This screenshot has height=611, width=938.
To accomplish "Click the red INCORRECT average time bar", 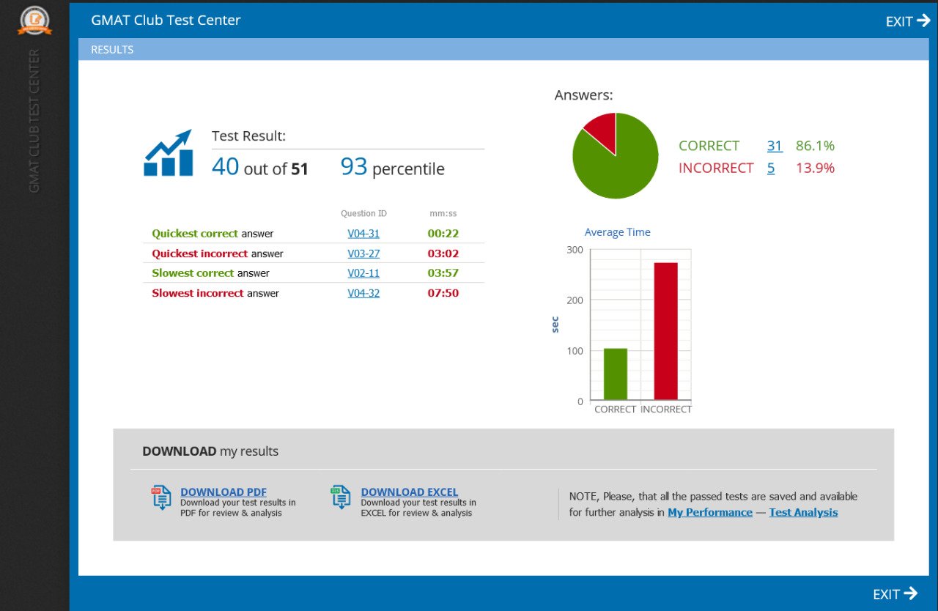I will (666, 331).
